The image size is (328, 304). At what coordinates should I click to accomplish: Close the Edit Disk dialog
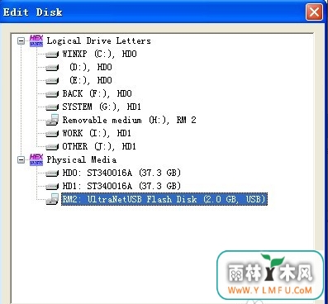314,12
